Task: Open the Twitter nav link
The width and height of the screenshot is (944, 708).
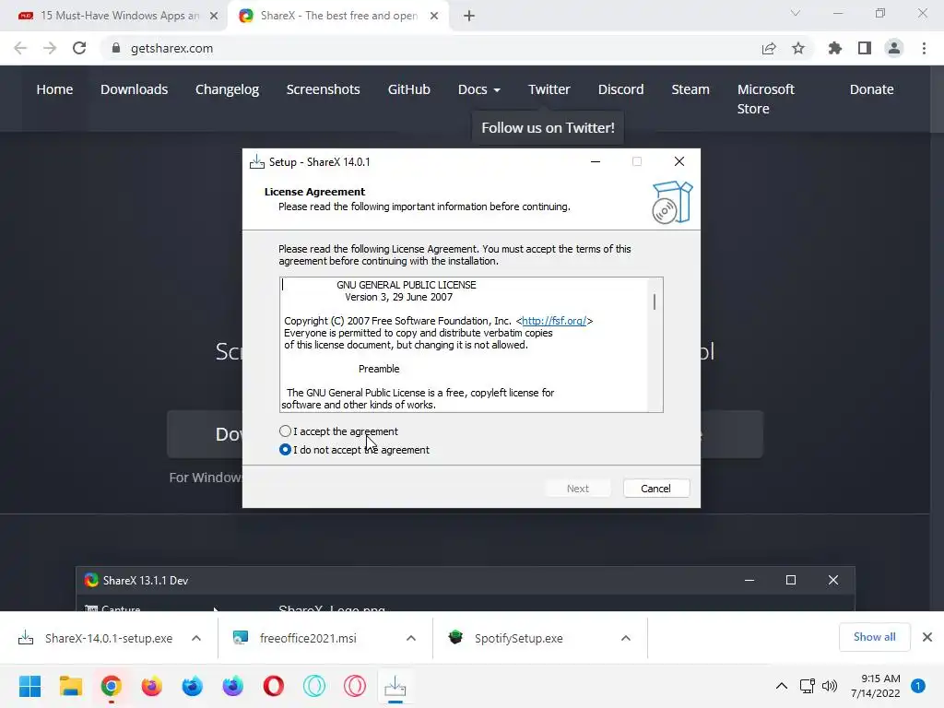Action: coord(549,89)
